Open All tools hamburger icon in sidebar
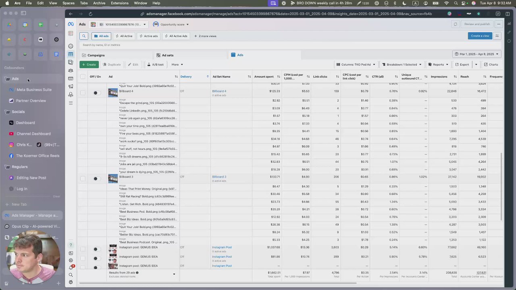 click(71, 103)
